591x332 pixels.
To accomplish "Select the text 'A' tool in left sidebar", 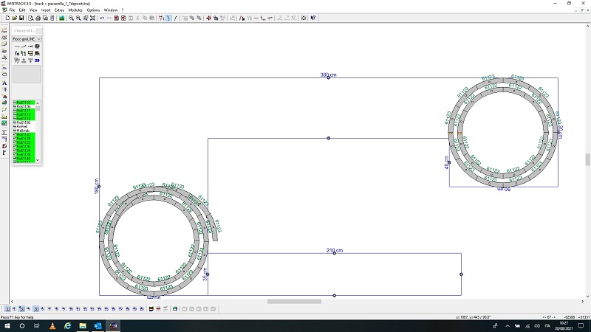I will tap(4, 83).
